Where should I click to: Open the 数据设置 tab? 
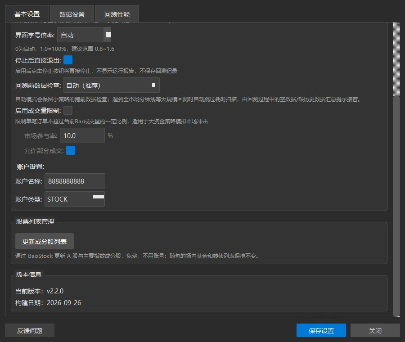pos(72,14)
